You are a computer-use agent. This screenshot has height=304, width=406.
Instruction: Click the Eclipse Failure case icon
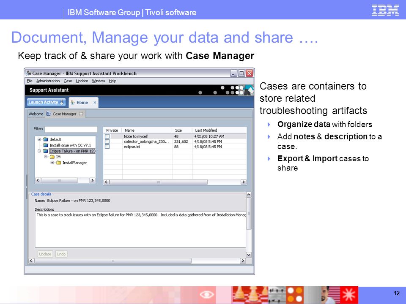(x=46, y=151)
